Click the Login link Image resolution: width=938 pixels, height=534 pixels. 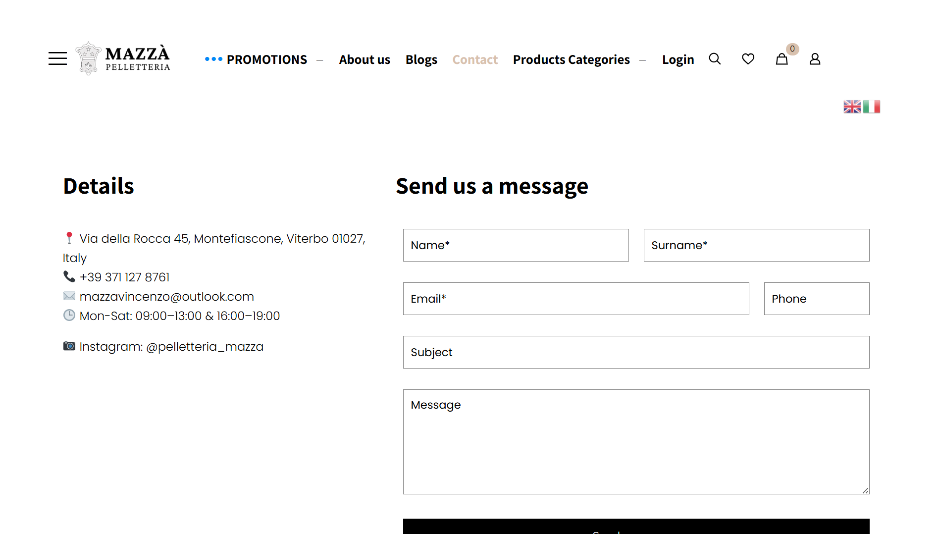[x=677, y=60]
